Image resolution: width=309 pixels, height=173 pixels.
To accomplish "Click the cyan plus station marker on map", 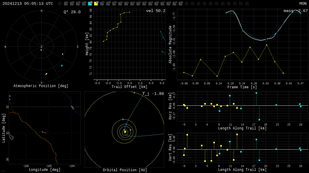I will tap(10, 99).
